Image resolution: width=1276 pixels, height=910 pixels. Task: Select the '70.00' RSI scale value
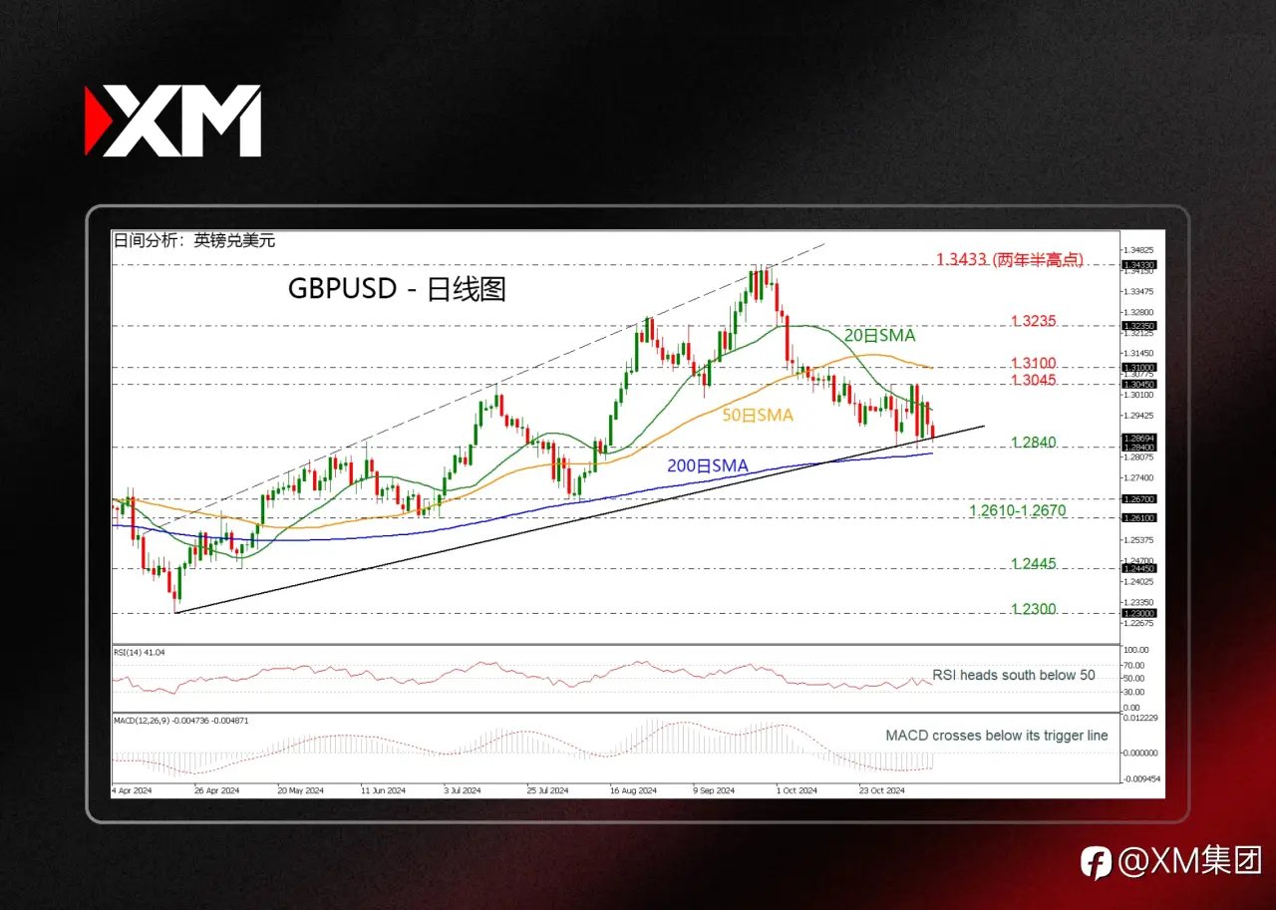click(1133, 665)
